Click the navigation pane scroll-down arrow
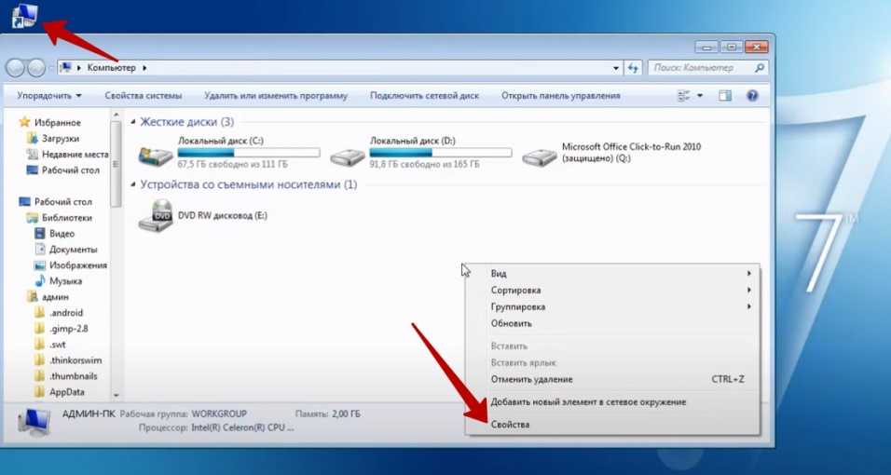This screenshot has width=891, height=475. tap(116, 394)
